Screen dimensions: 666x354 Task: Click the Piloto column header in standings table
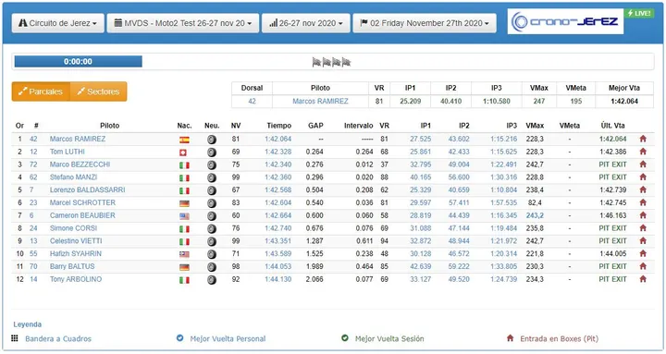pos(109,126)
